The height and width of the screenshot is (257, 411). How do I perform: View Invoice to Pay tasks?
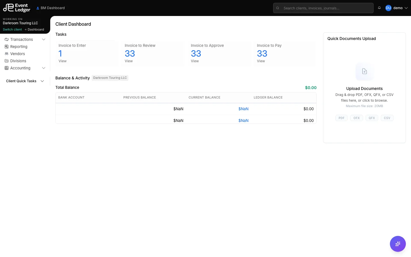(261, 61)
